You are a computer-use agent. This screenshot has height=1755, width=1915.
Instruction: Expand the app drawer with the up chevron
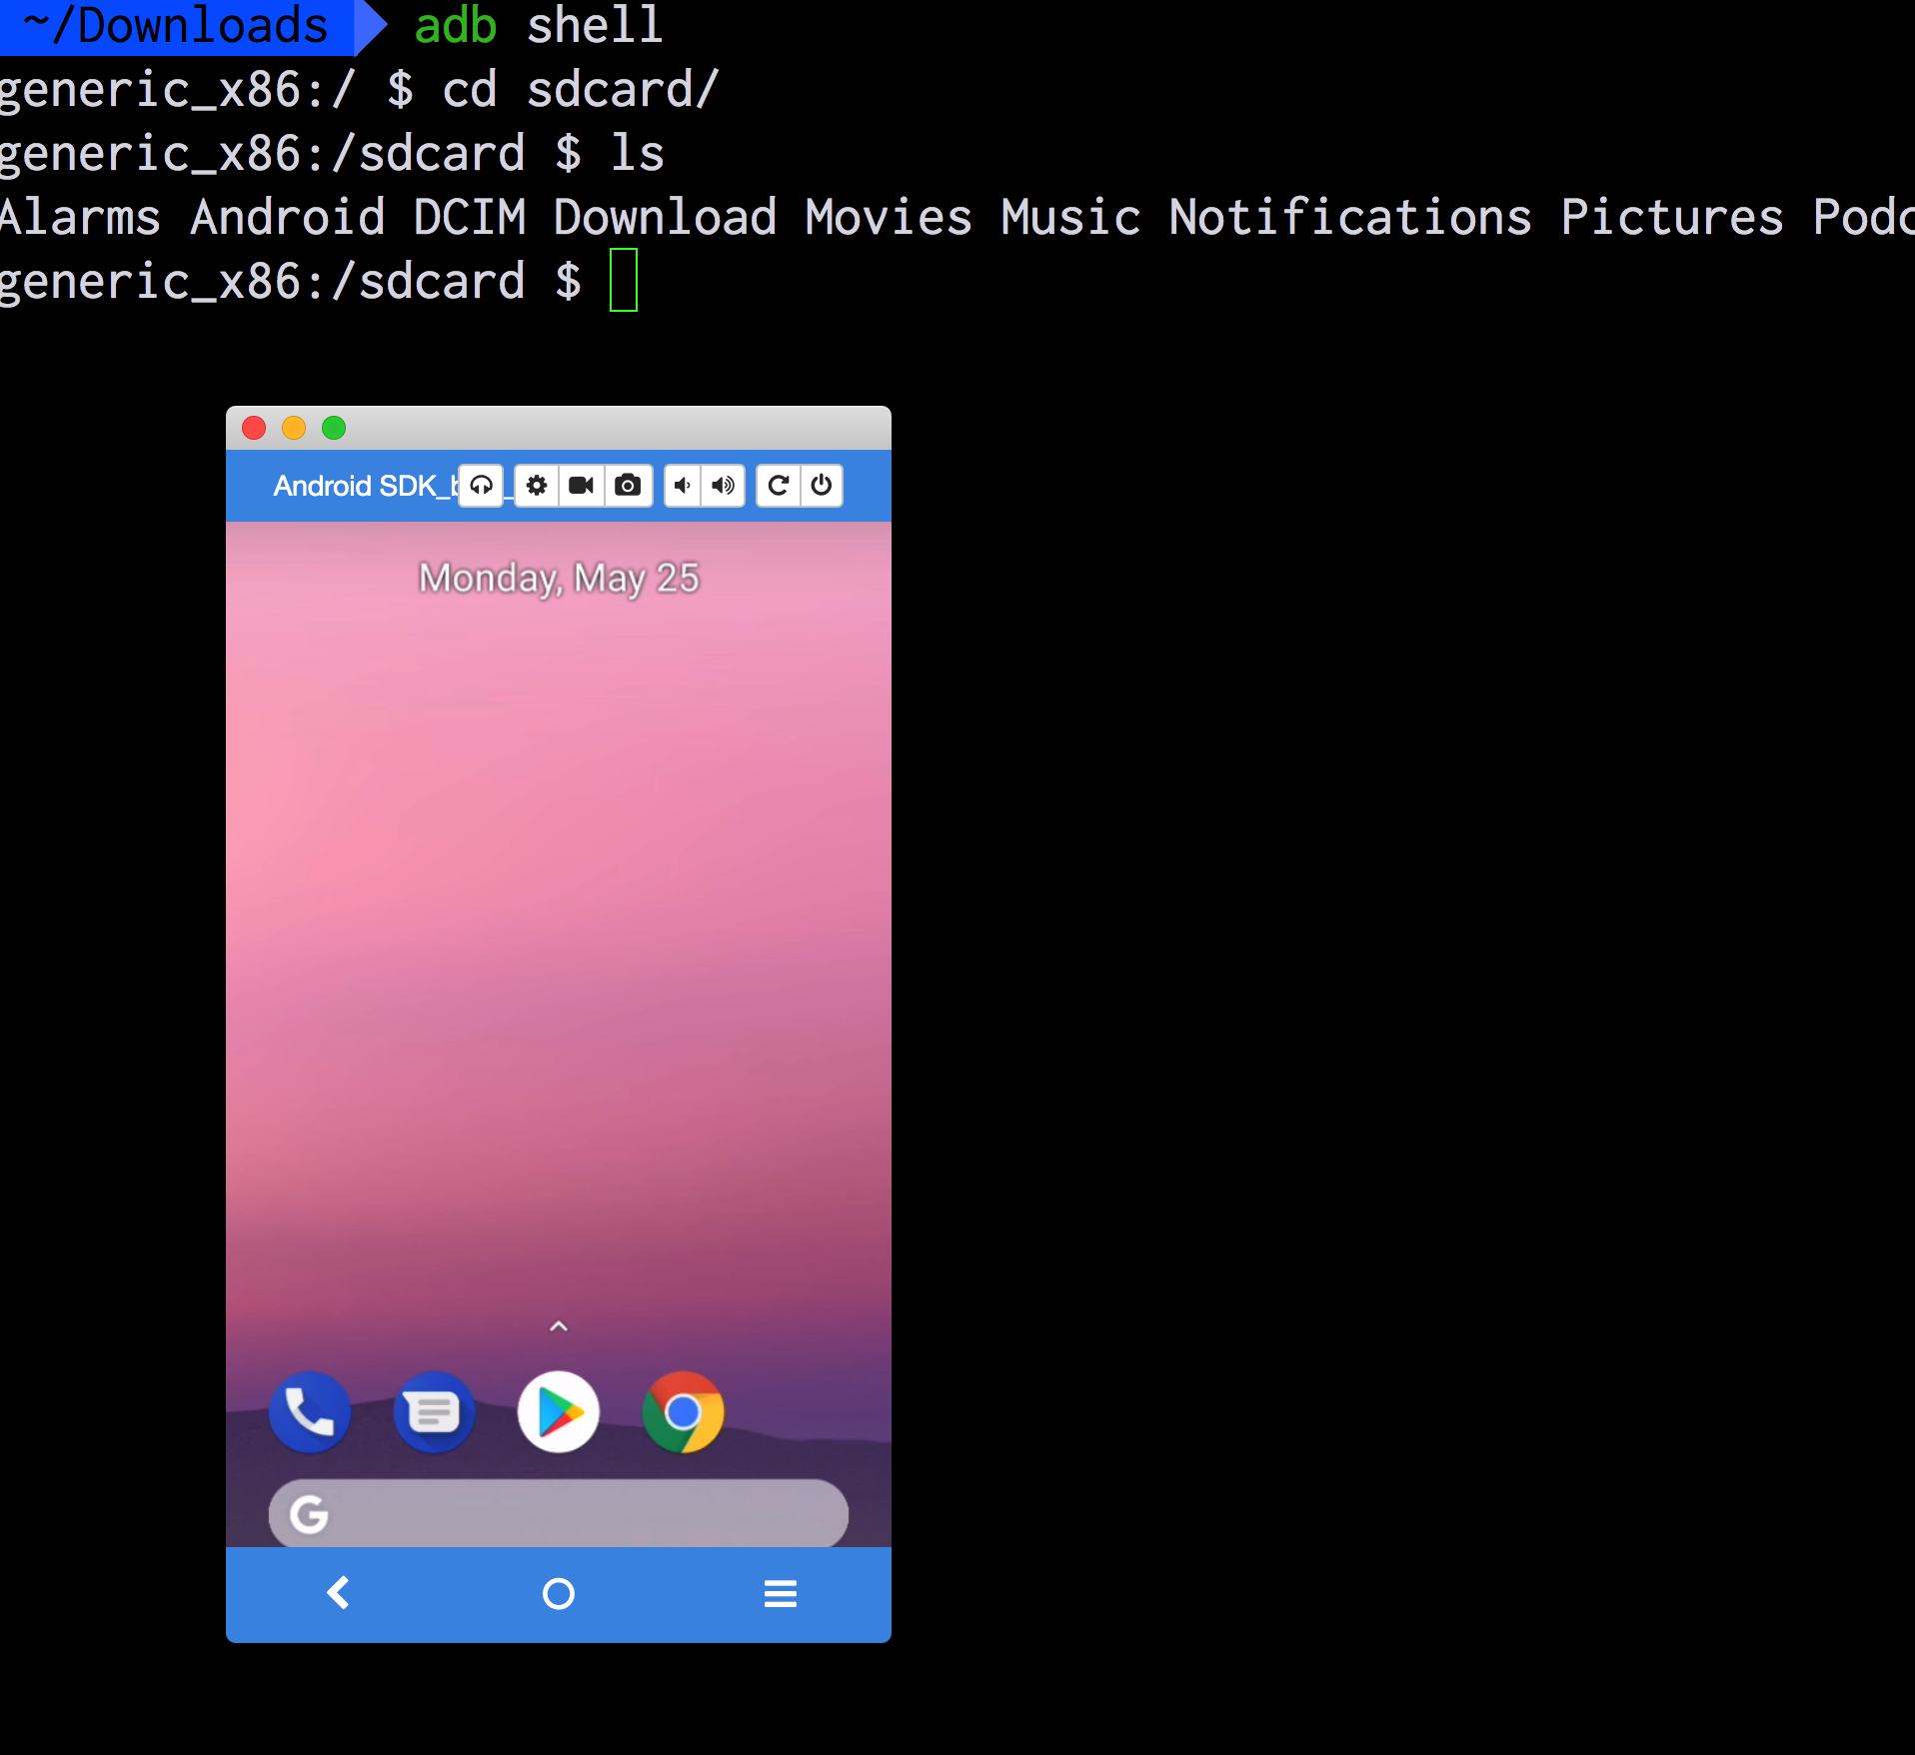click(559, 1327)
